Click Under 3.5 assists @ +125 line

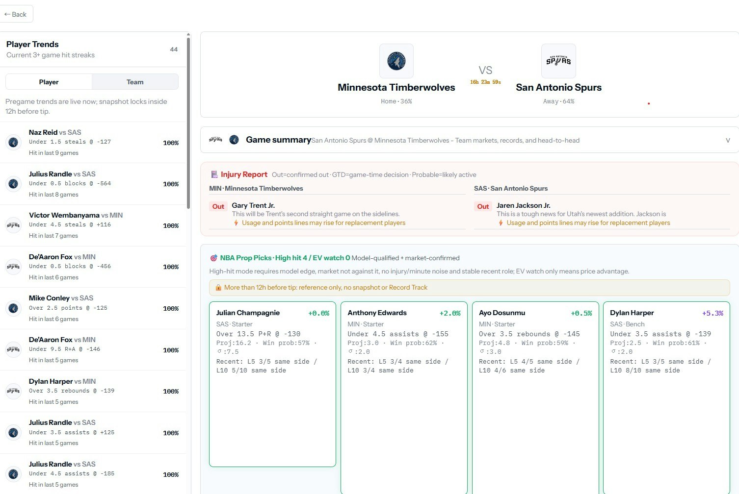click(72, 433)
